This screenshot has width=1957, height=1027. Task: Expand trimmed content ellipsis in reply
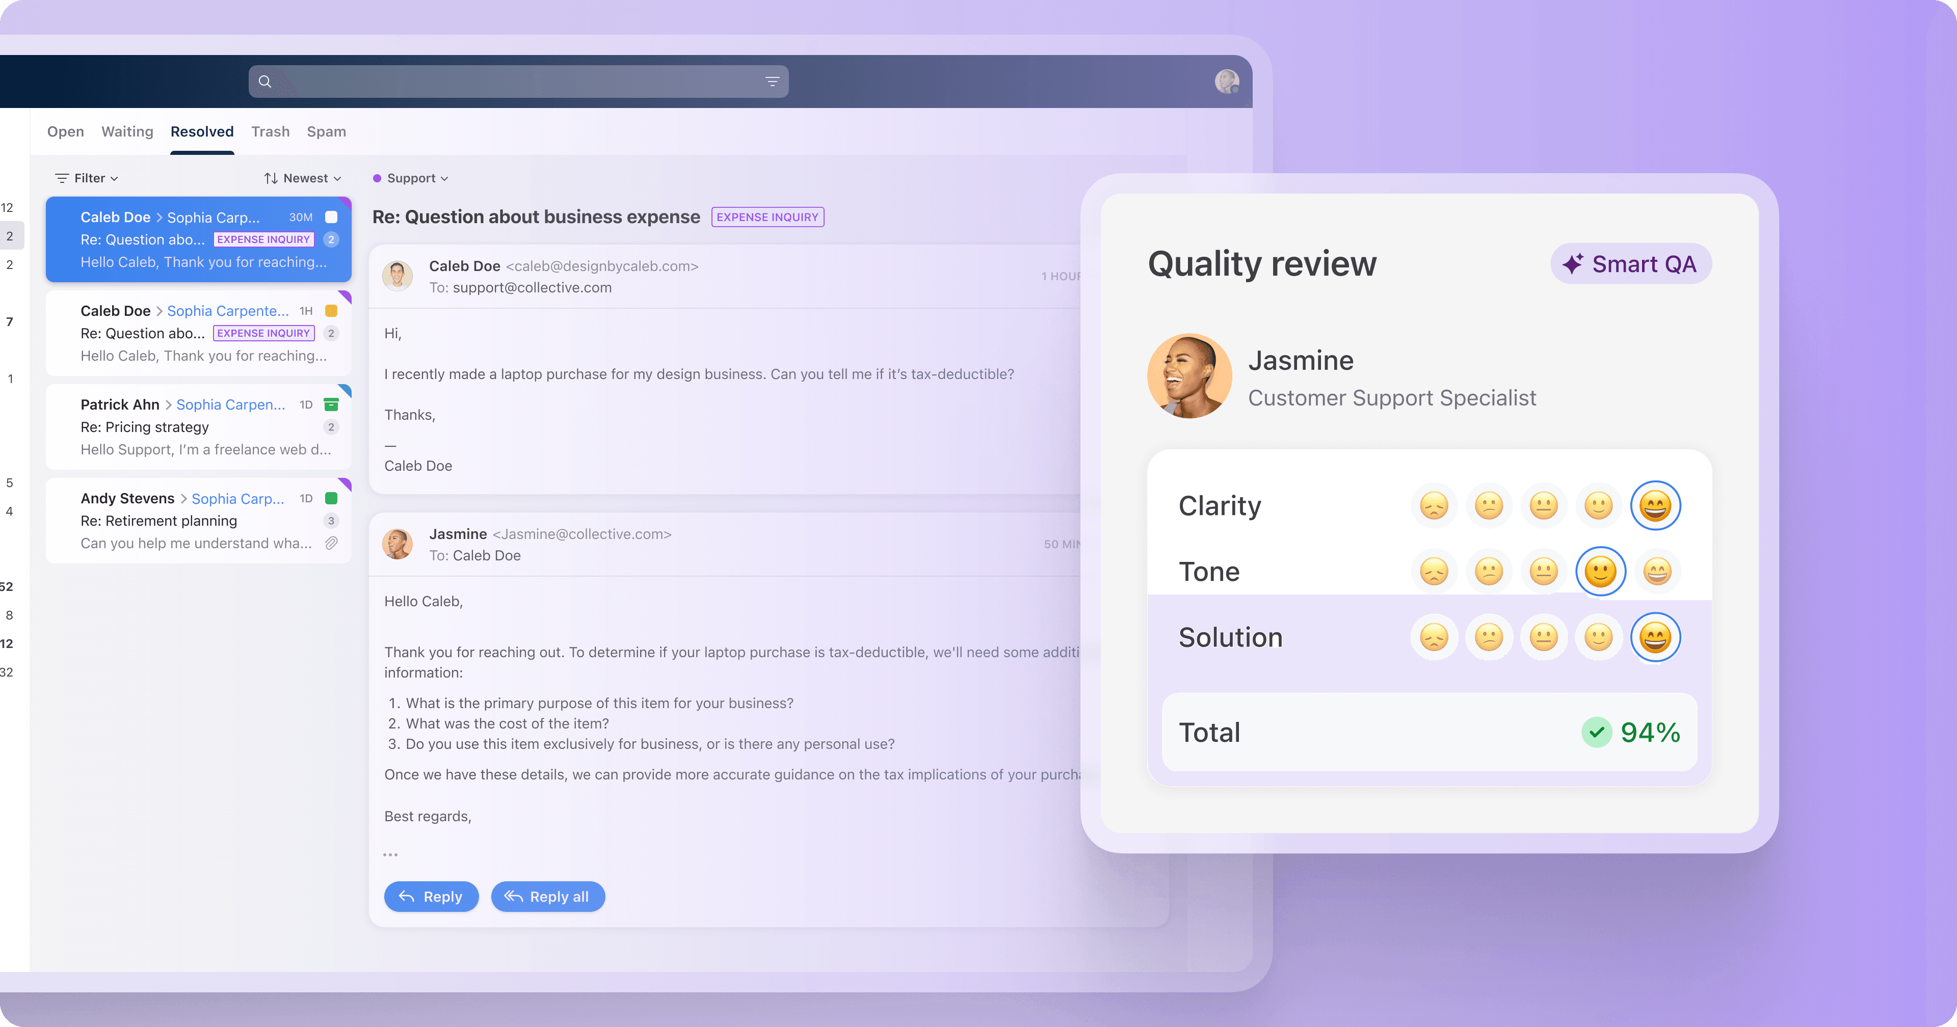click(x=390, y=855)
